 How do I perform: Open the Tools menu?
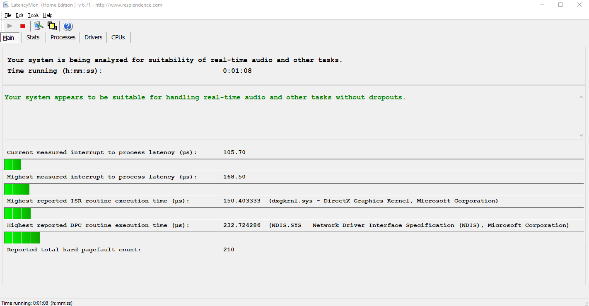[x=33, y=15]
